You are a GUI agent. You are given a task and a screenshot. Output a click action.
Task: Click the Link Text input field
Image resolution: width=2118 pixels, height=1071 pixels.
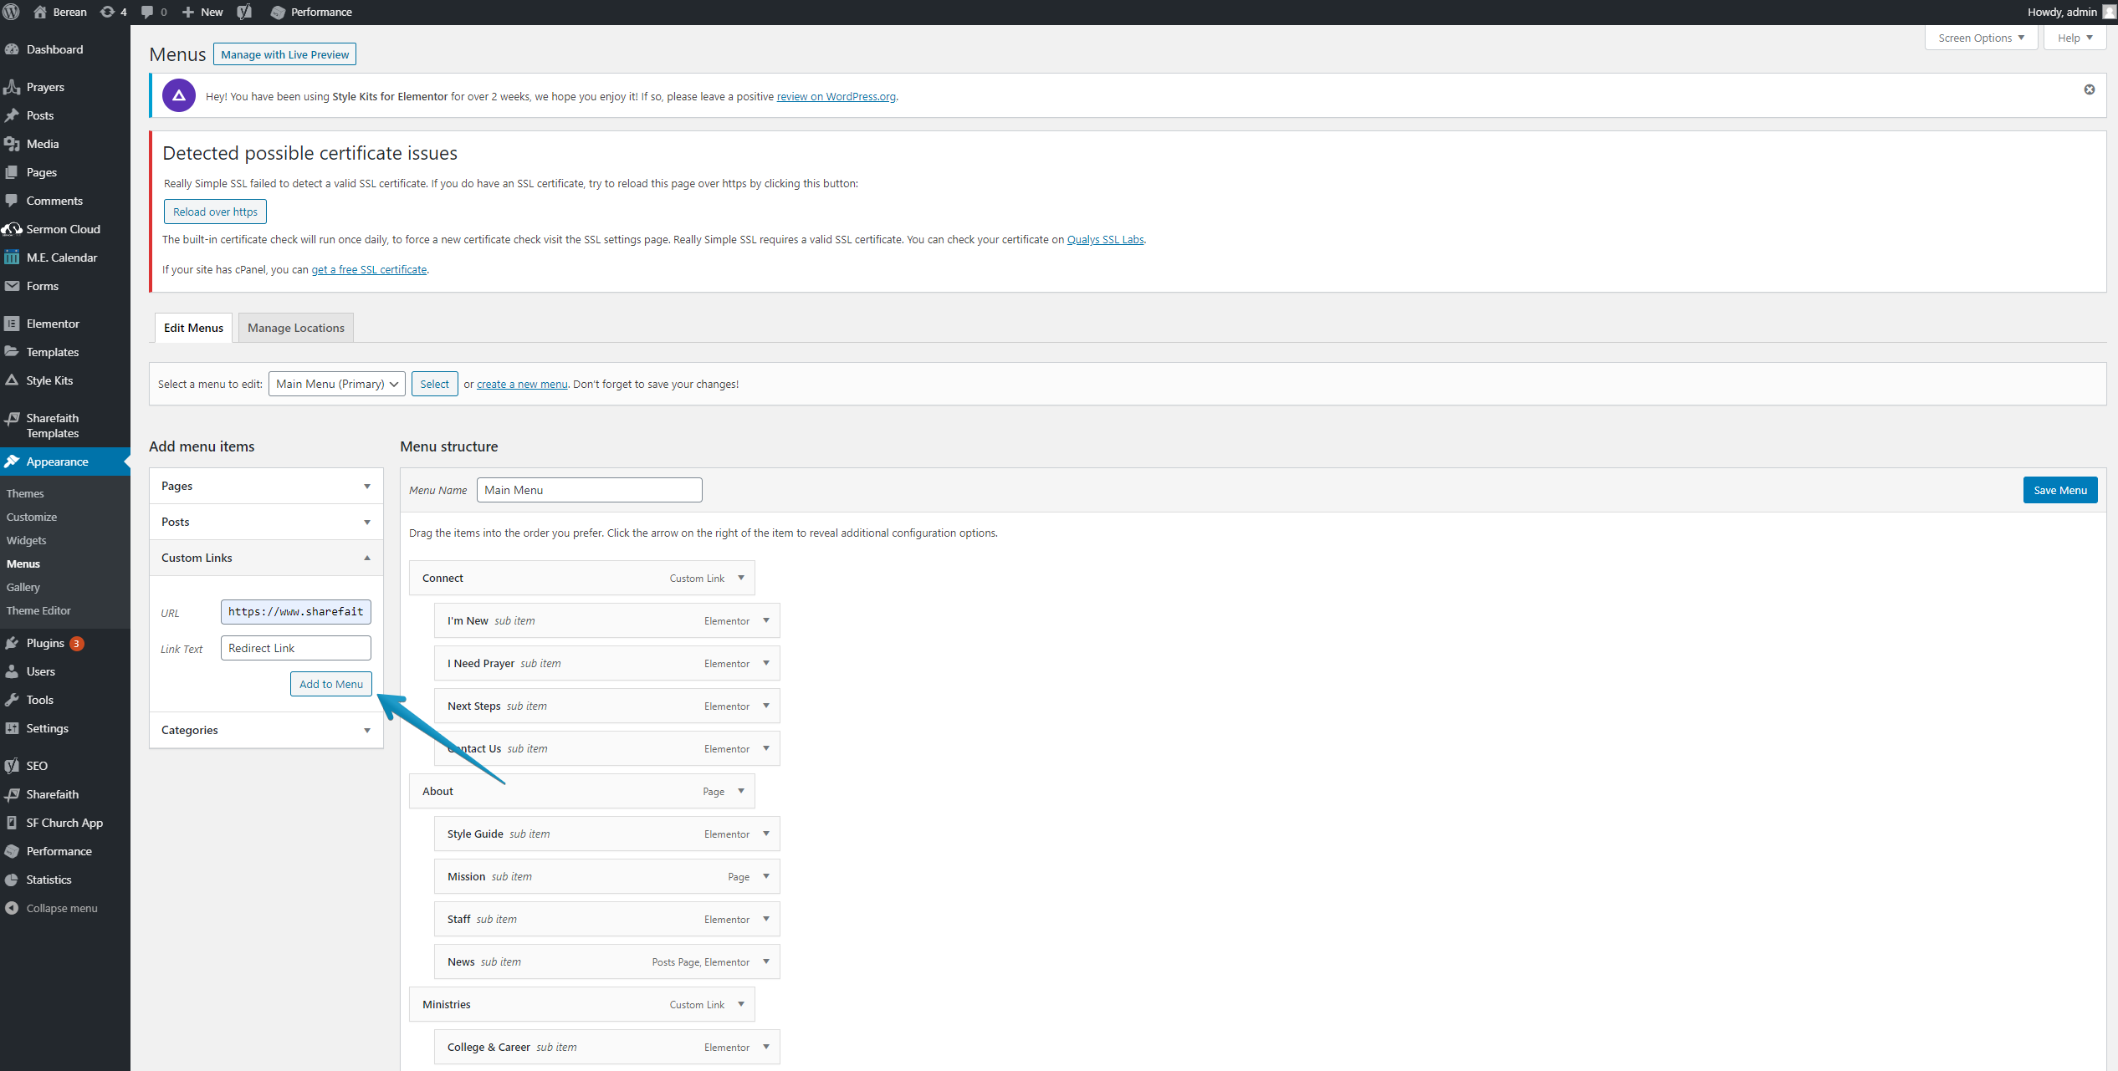[295, 648]
